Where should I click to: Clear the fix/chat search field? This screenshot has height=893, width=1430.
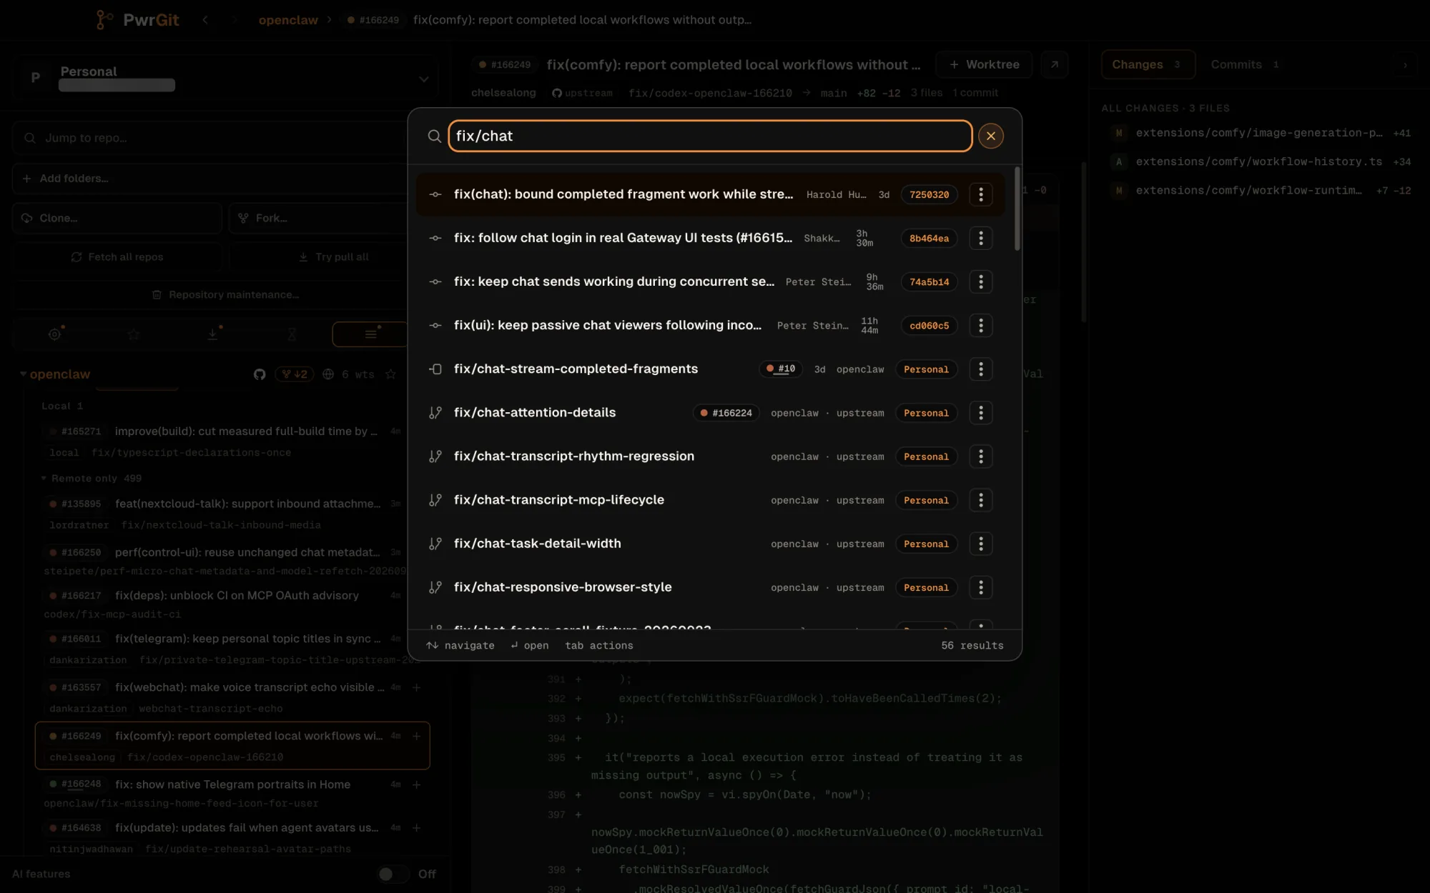click(990, 136)
